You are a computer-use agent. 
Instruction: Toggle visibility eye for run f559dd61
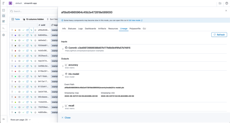pos(19,46)
